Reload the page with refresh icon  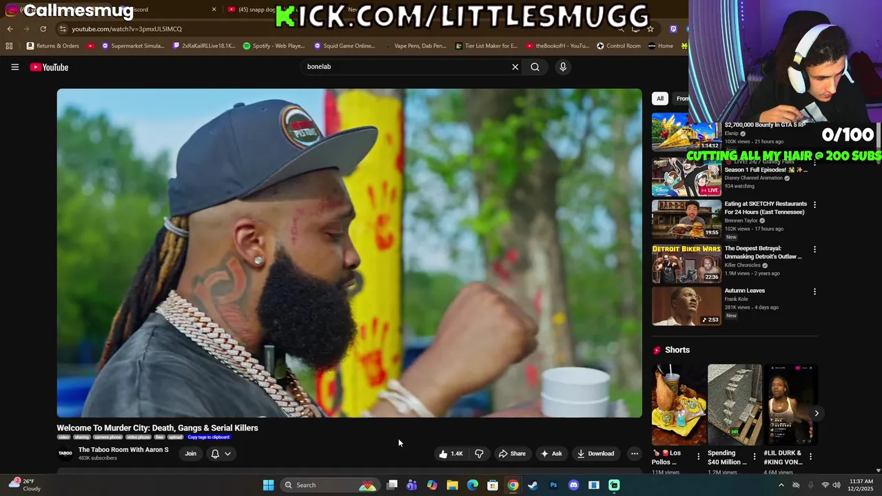tap(43, 29)
